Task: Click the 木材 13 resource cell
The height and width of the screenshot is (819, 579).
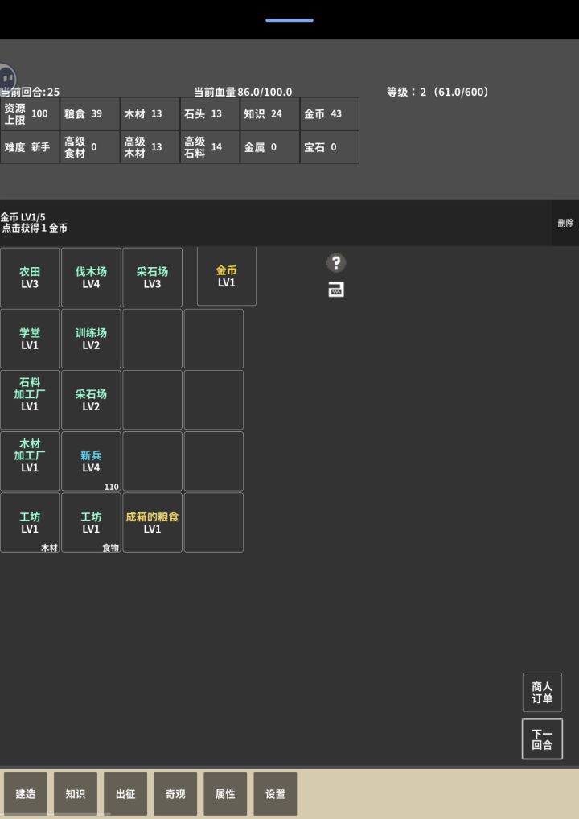Action: point(150,114)
